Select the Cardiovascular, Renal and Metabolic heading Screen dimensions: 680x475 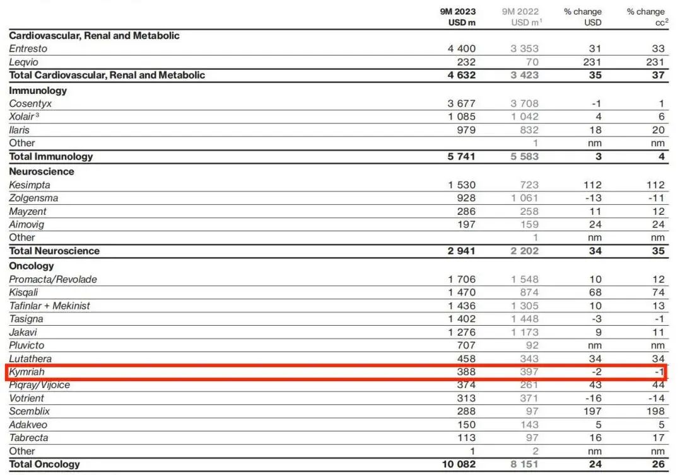coord(94,36)
